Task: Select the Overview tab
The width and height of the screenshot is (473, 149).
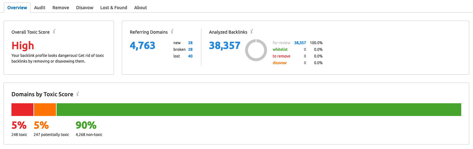Action: pyautogui.click(x=17, y=8)
